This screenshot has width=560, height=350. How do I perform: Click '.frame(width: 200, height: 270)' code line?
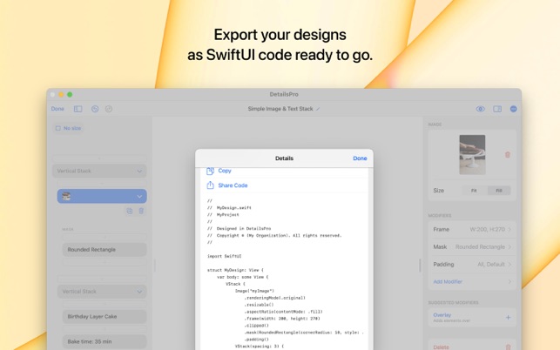282,319
